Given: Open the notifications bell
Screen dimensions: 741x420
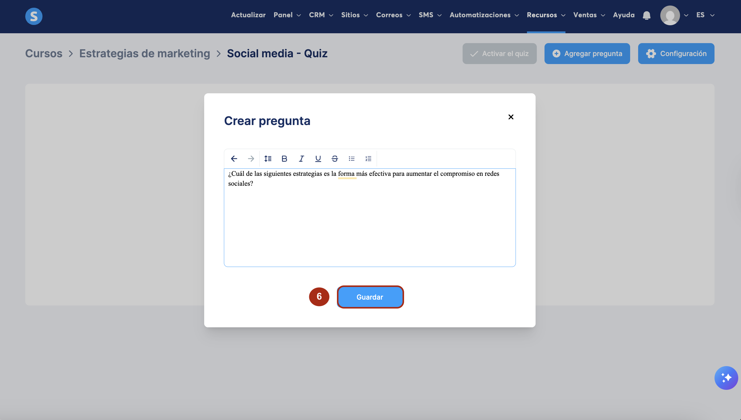Looking at the screenshot, I should (x=647, y=15).
